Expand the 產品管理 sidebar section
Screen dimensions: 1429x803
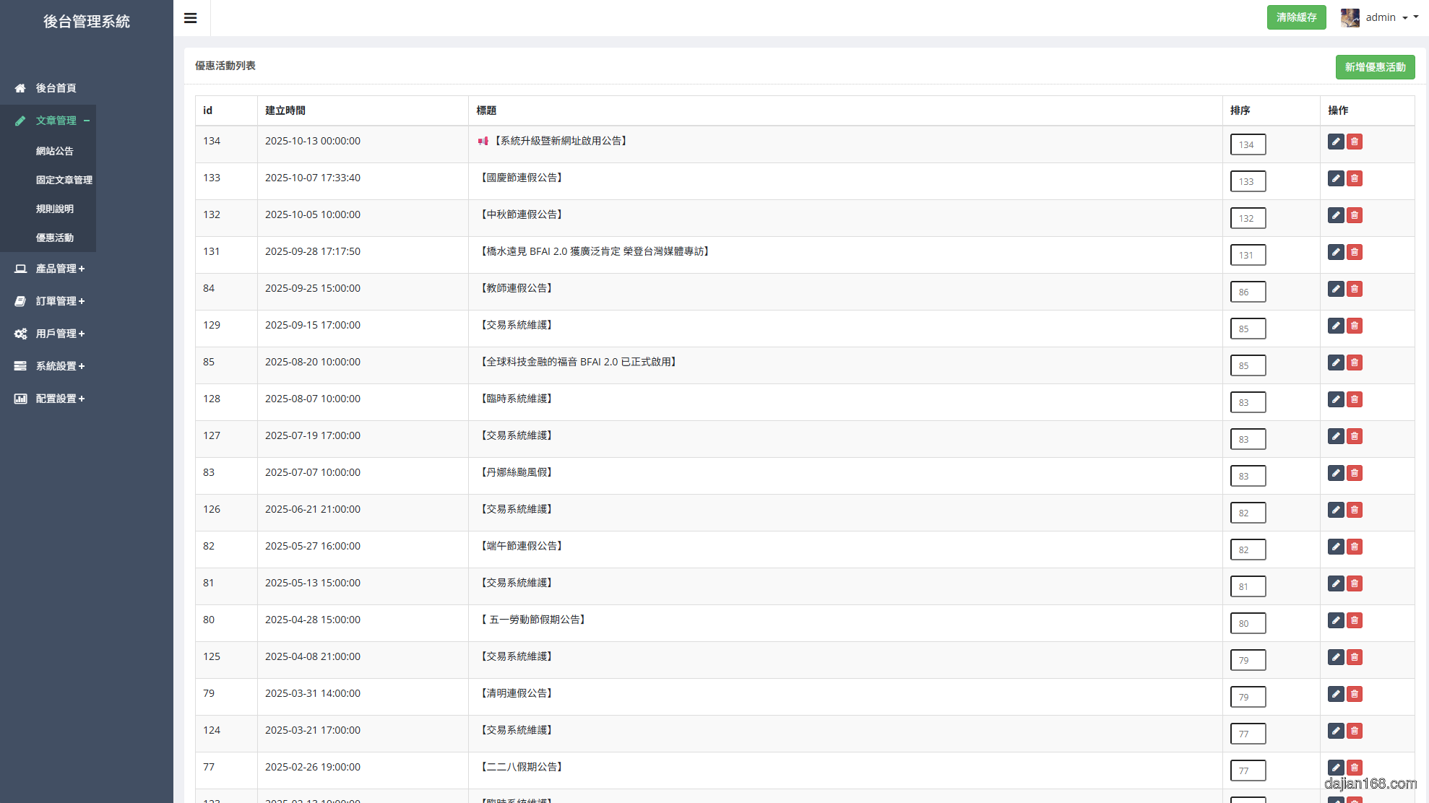click(56, 269)
